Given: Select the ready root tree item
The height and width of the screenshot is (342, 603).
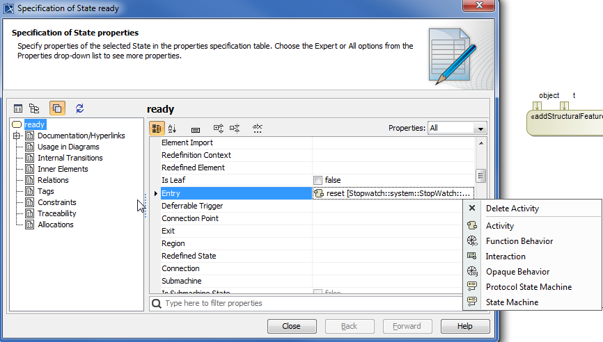Looking at the screenshot, I should (34, 124).
